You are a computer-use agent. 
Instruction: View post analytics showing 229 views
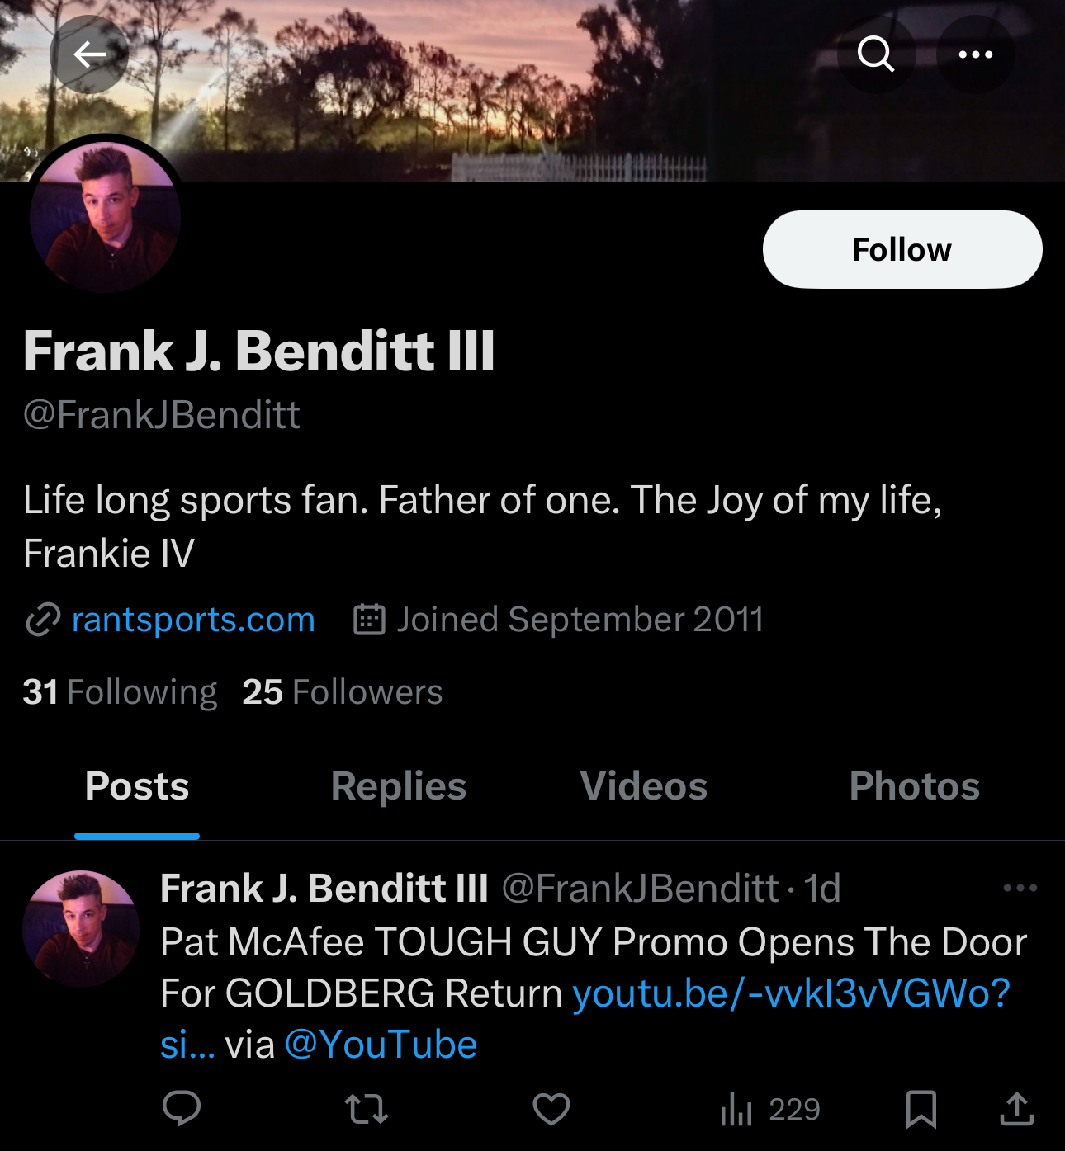[769, 1109]
